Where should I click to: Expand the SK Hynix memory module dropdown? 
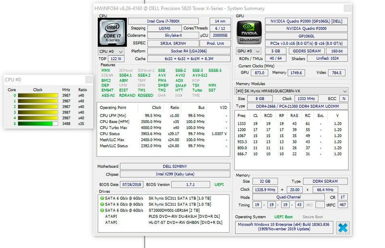[292, 91]
